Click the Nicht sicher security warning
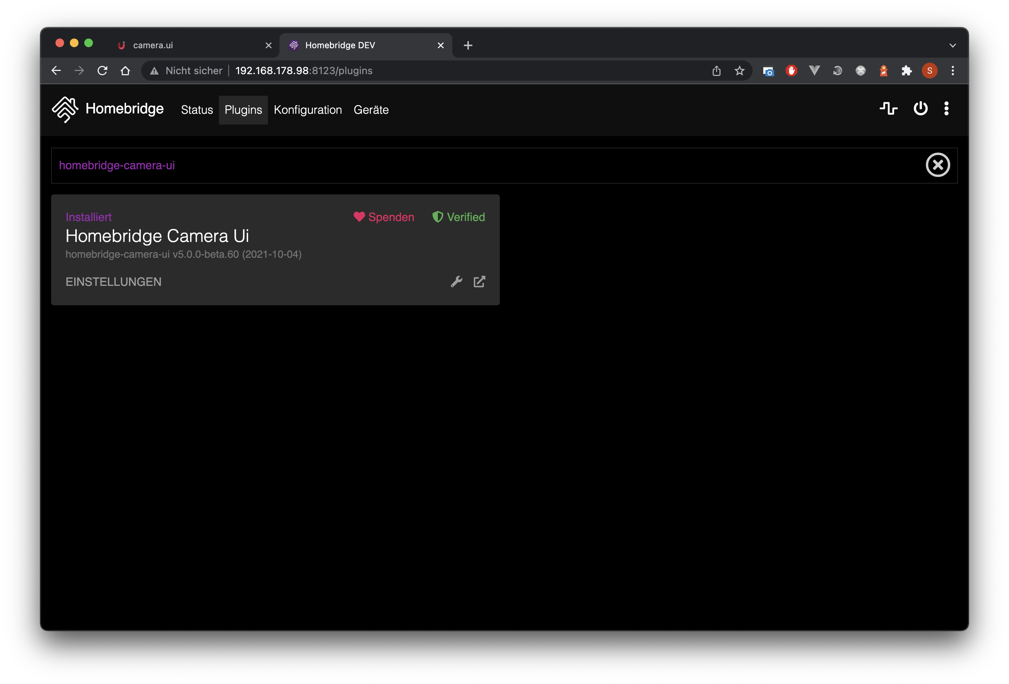The height and width of the screenshot is (684, 1009). click(186, 70)
